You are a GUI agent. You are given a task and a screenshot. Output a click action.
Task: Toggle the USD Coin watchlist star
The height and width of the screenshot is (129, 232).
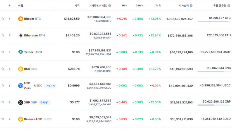pos(3,85)
